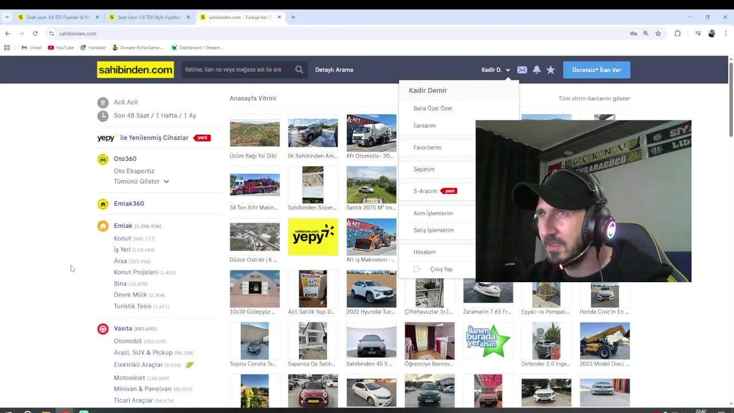Viewport: 734px width, 413px height.
Task: Open the tab search dropdown arrow
Action: point(7,17)
